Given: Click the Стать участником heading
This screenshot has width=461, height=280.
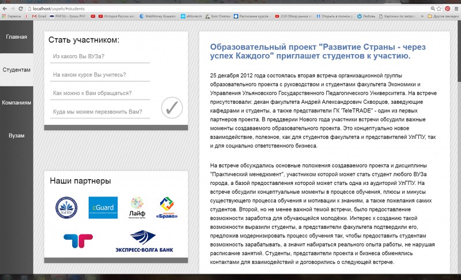Looking at the screenshot, I should point(84,40).
